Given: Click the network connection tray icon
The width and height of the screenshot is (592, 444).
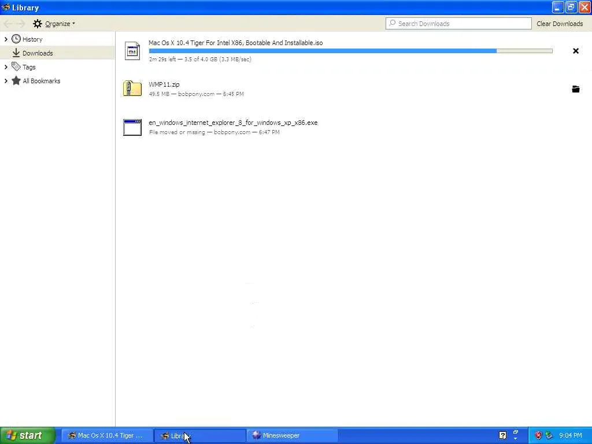Looking at the screenshot, I should point(549,435).
